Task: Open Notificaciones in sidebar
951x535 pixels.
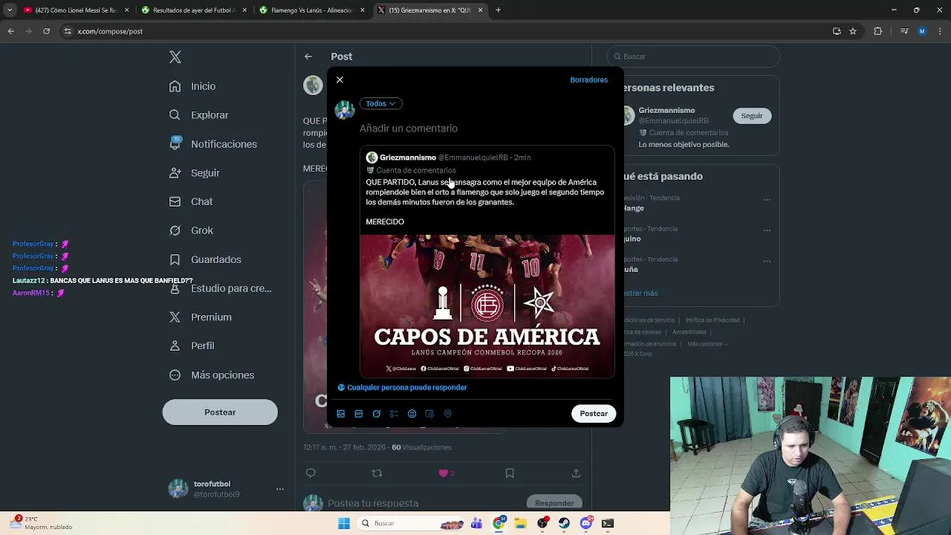Action: point(213,144)
